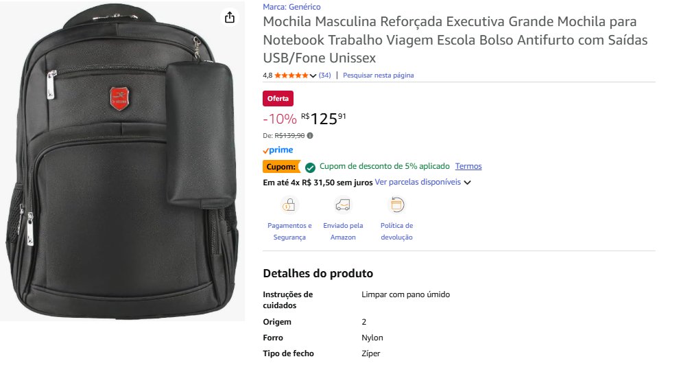
Task: Expand the chevron after Ver parcelas disponíveis
Action: point(468,183)
